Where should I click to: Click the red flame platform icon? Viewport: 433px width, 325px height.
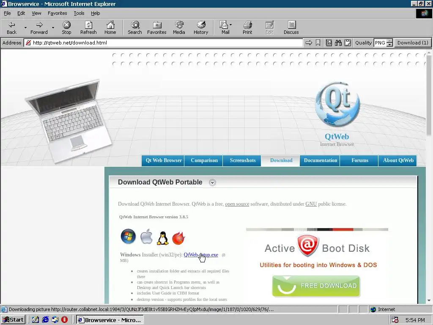179,238
